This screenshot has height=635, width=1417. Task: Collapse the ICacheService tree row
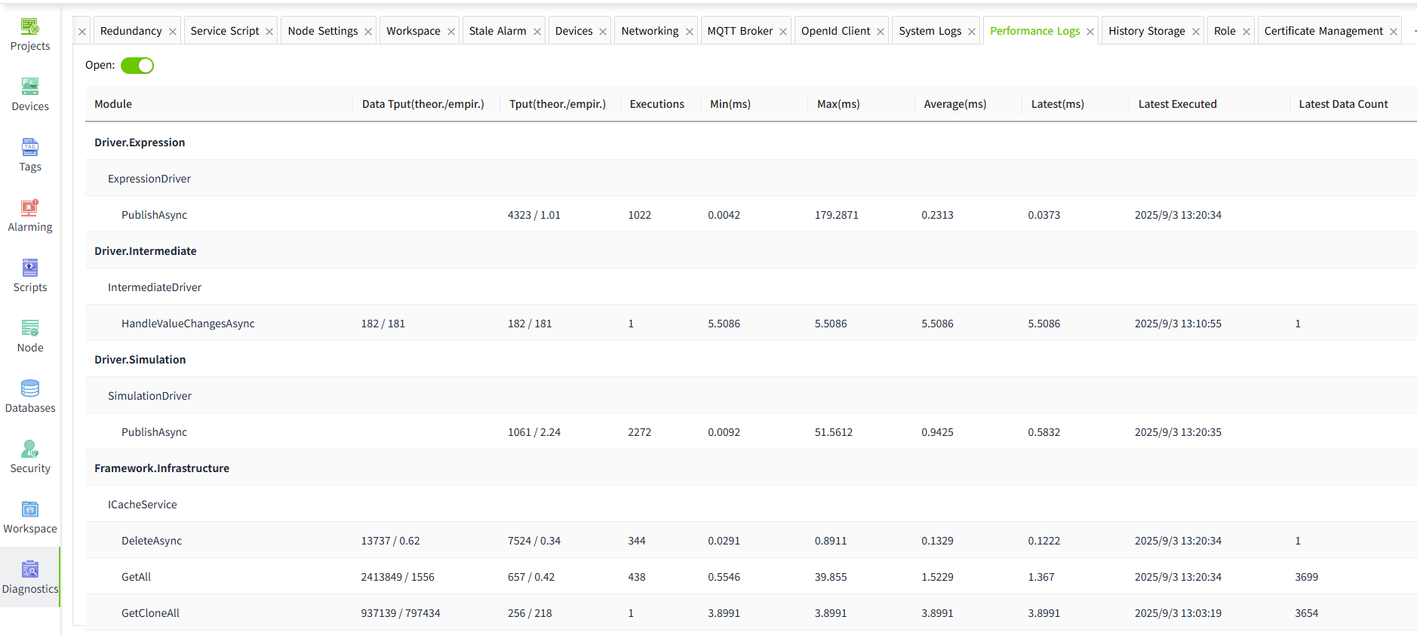(x=142, y=505)
